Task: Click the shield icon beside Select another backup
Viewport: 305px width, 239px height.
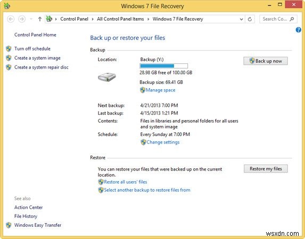Action: click(x=101, y=190)
